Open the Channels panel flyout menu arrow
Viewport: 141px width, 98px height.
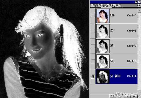[x=139, y=6]
